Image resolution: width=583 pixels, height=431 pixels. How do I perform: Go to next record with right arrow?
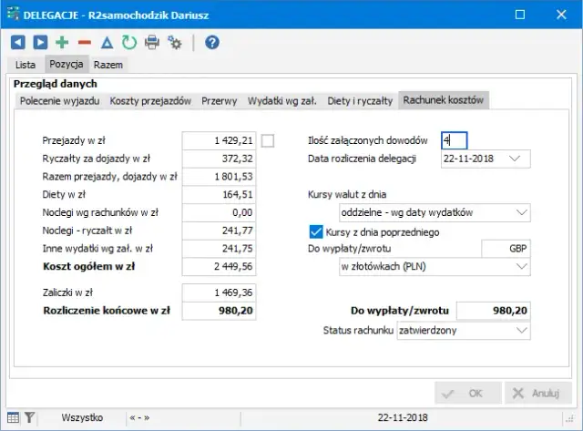(x=40, y=42)
